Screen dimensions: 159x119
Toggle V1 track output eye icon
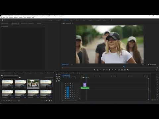click(x=72, y=88)
